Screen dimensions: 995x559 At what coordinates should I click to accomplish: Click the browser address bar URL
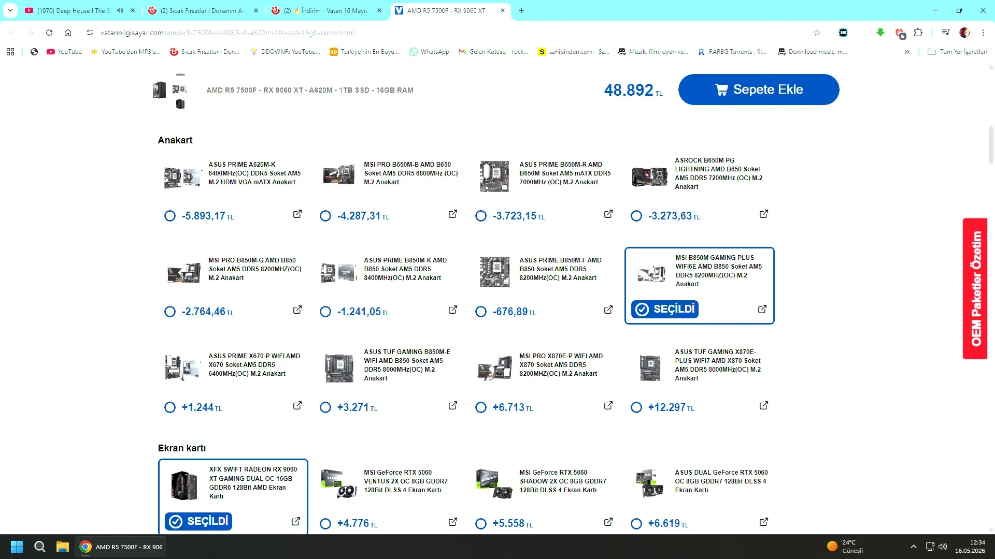228,33
